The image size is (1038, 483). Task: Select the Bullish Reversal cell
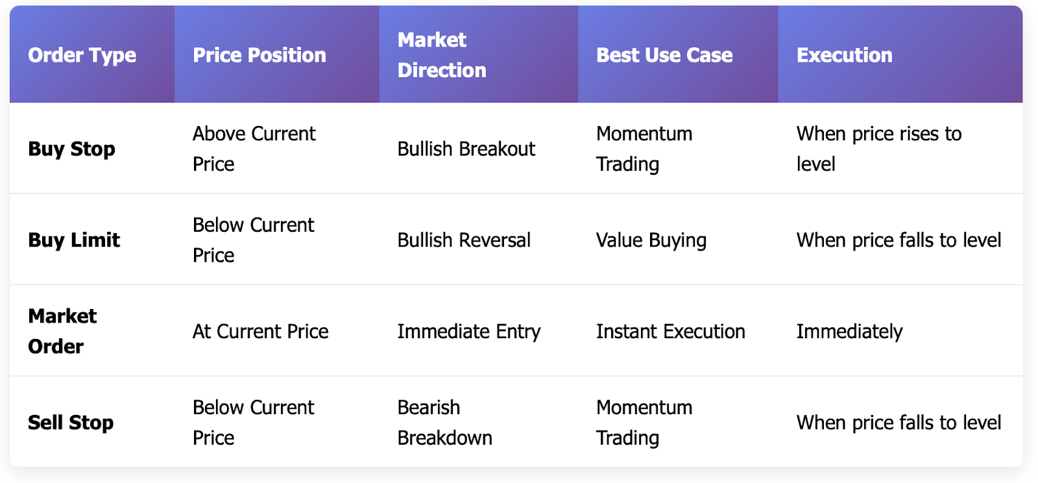tap(464, 240)
